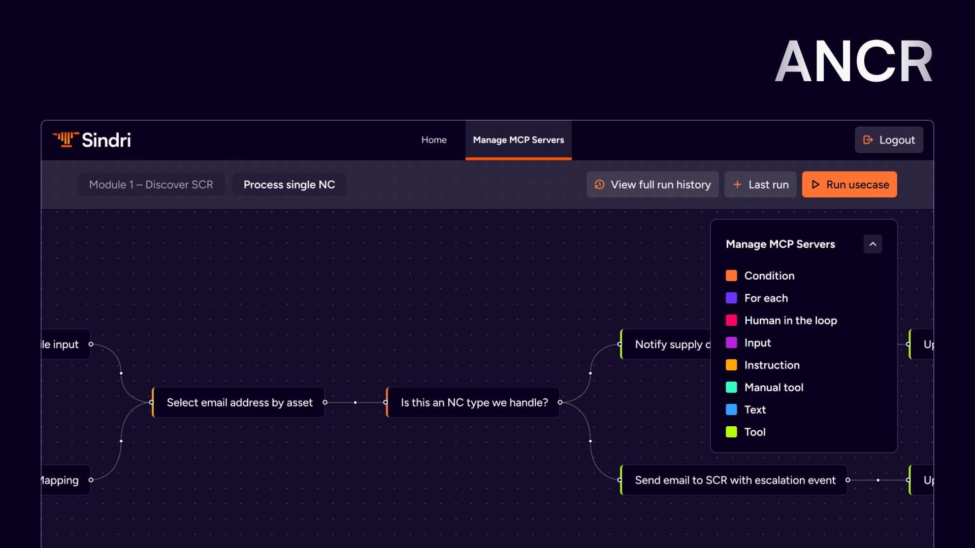Click the run history clock icon
The height and width of the screenshot is (548, 975).
pyautogui.click(x=599, y=185)
